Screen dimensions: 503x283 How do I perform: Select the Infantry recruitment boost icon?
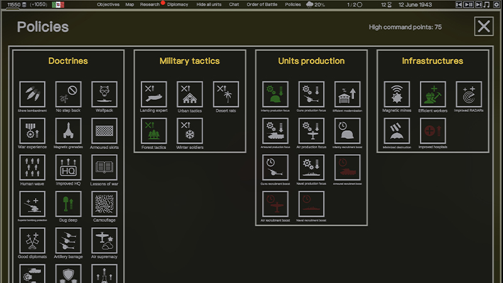click(347, 131)
